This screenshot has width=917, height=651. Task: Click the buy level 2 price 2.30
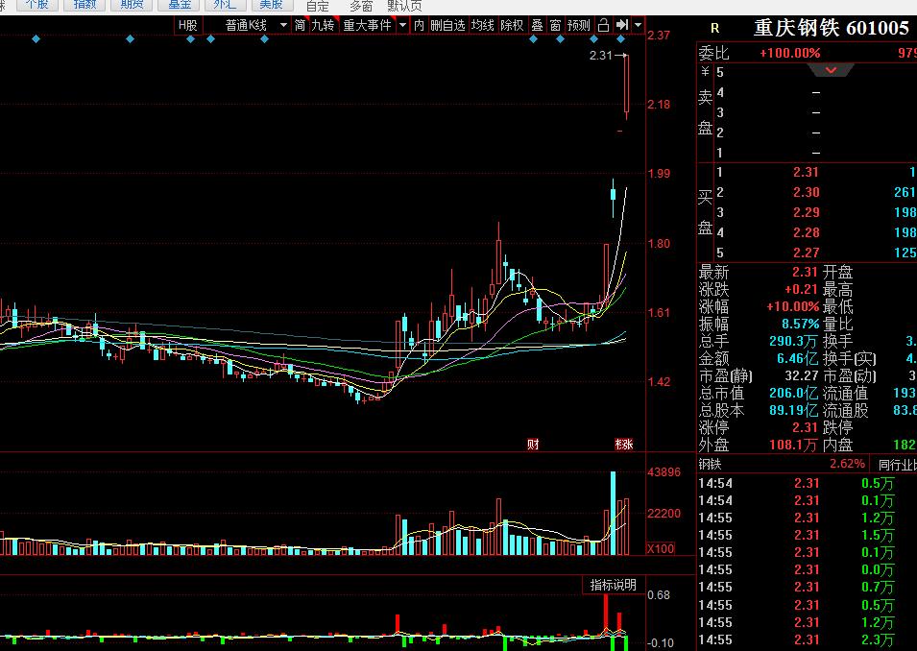click(x=806, y=192)
